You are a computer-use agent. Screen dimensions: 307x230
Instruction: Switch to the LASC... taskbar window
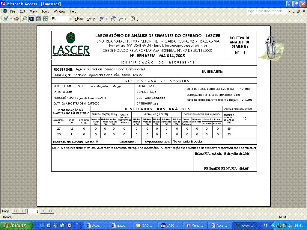170,226
